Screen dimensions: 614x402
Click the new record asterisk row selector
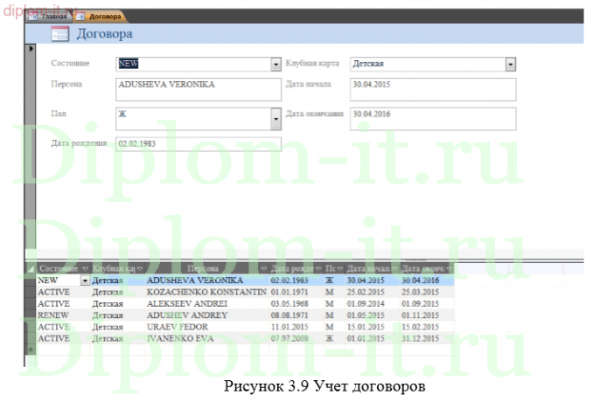point(30,350)
